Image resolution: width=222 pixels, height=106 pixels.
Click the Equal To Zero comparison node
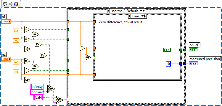click(88, 57)
